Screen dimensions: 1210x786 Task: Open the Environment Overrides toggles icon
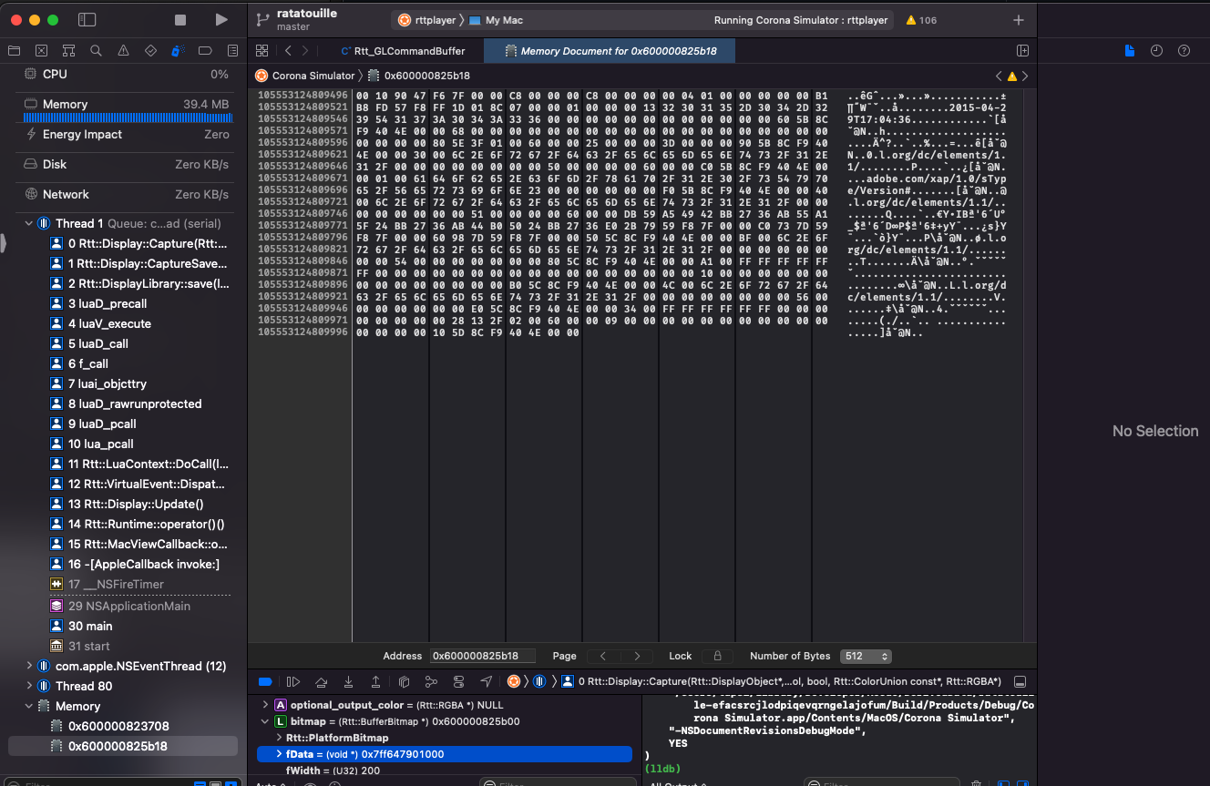tap(459, 680)
